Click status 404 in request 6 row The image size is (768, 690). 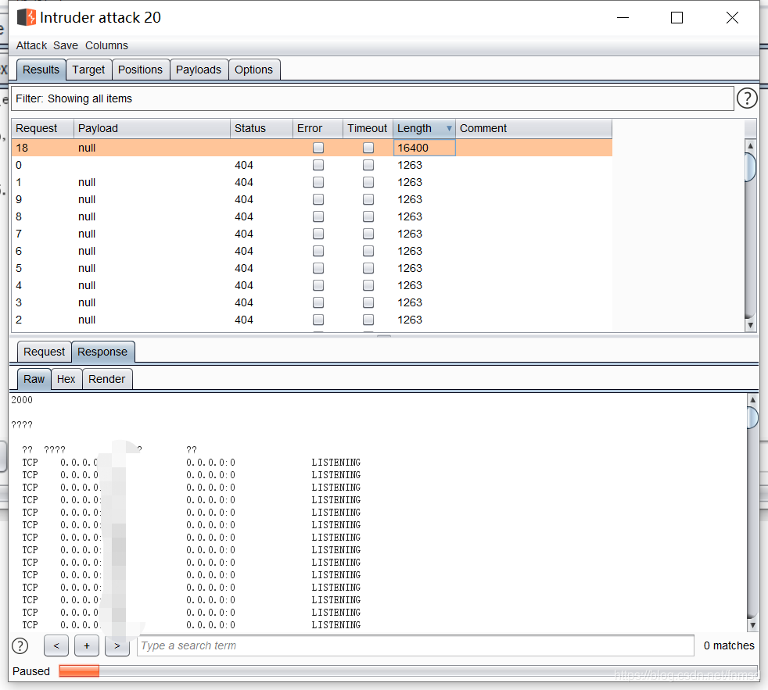(x=244, y=251)
